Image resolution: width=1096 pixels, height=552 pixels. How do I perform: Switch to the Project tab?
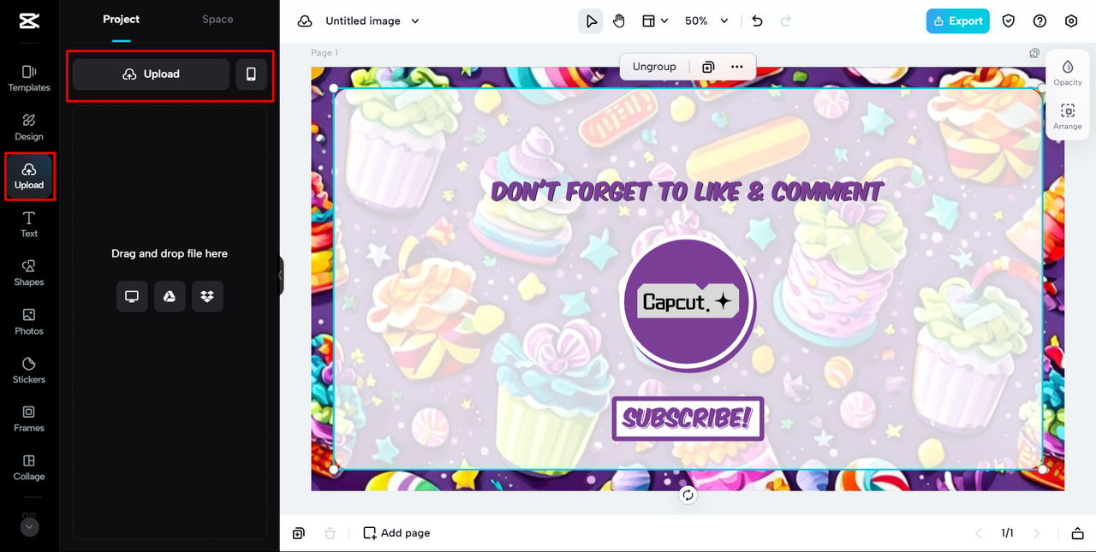point(122,19)
